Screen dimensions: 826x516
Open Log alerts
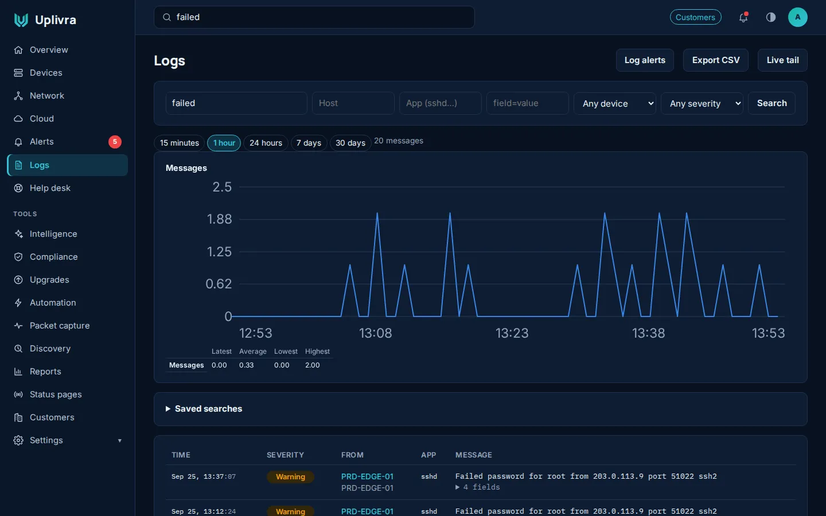tap(645, 60)
